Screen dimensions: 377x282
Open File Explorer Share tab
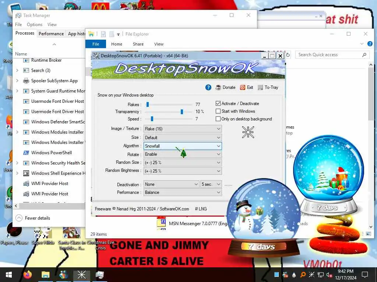coord(138,44)
